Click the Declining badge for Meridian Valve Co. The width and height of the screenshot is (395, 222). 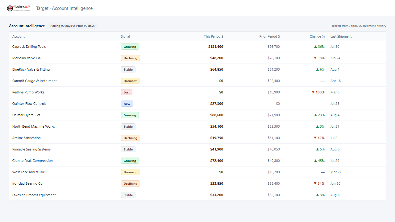pos(131,58)
